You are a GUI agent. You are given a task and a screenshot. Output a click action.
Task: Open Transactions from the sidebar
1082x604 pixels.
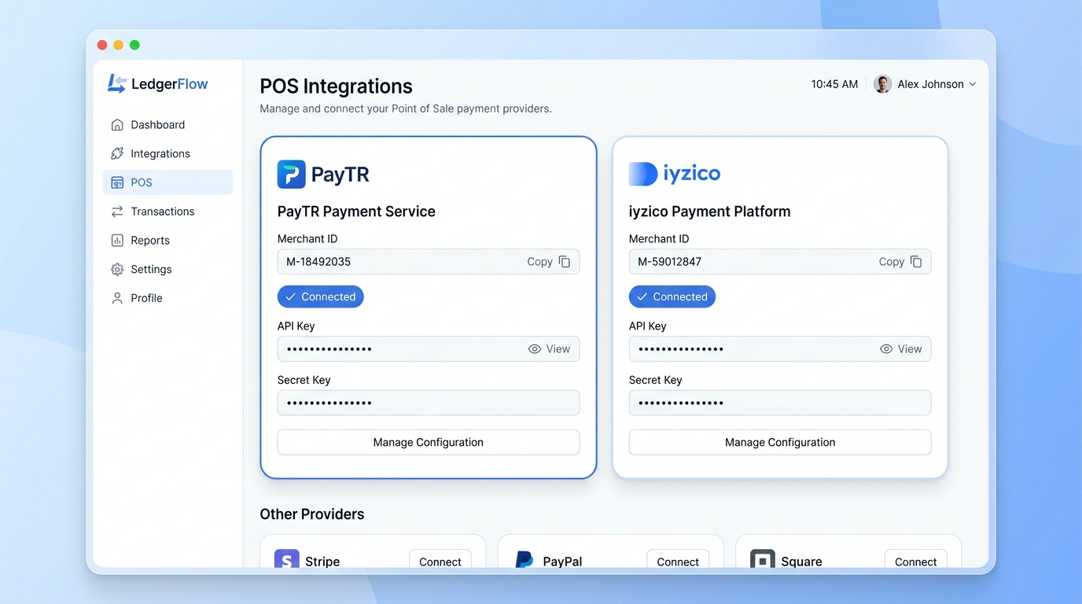click(168, 212)
